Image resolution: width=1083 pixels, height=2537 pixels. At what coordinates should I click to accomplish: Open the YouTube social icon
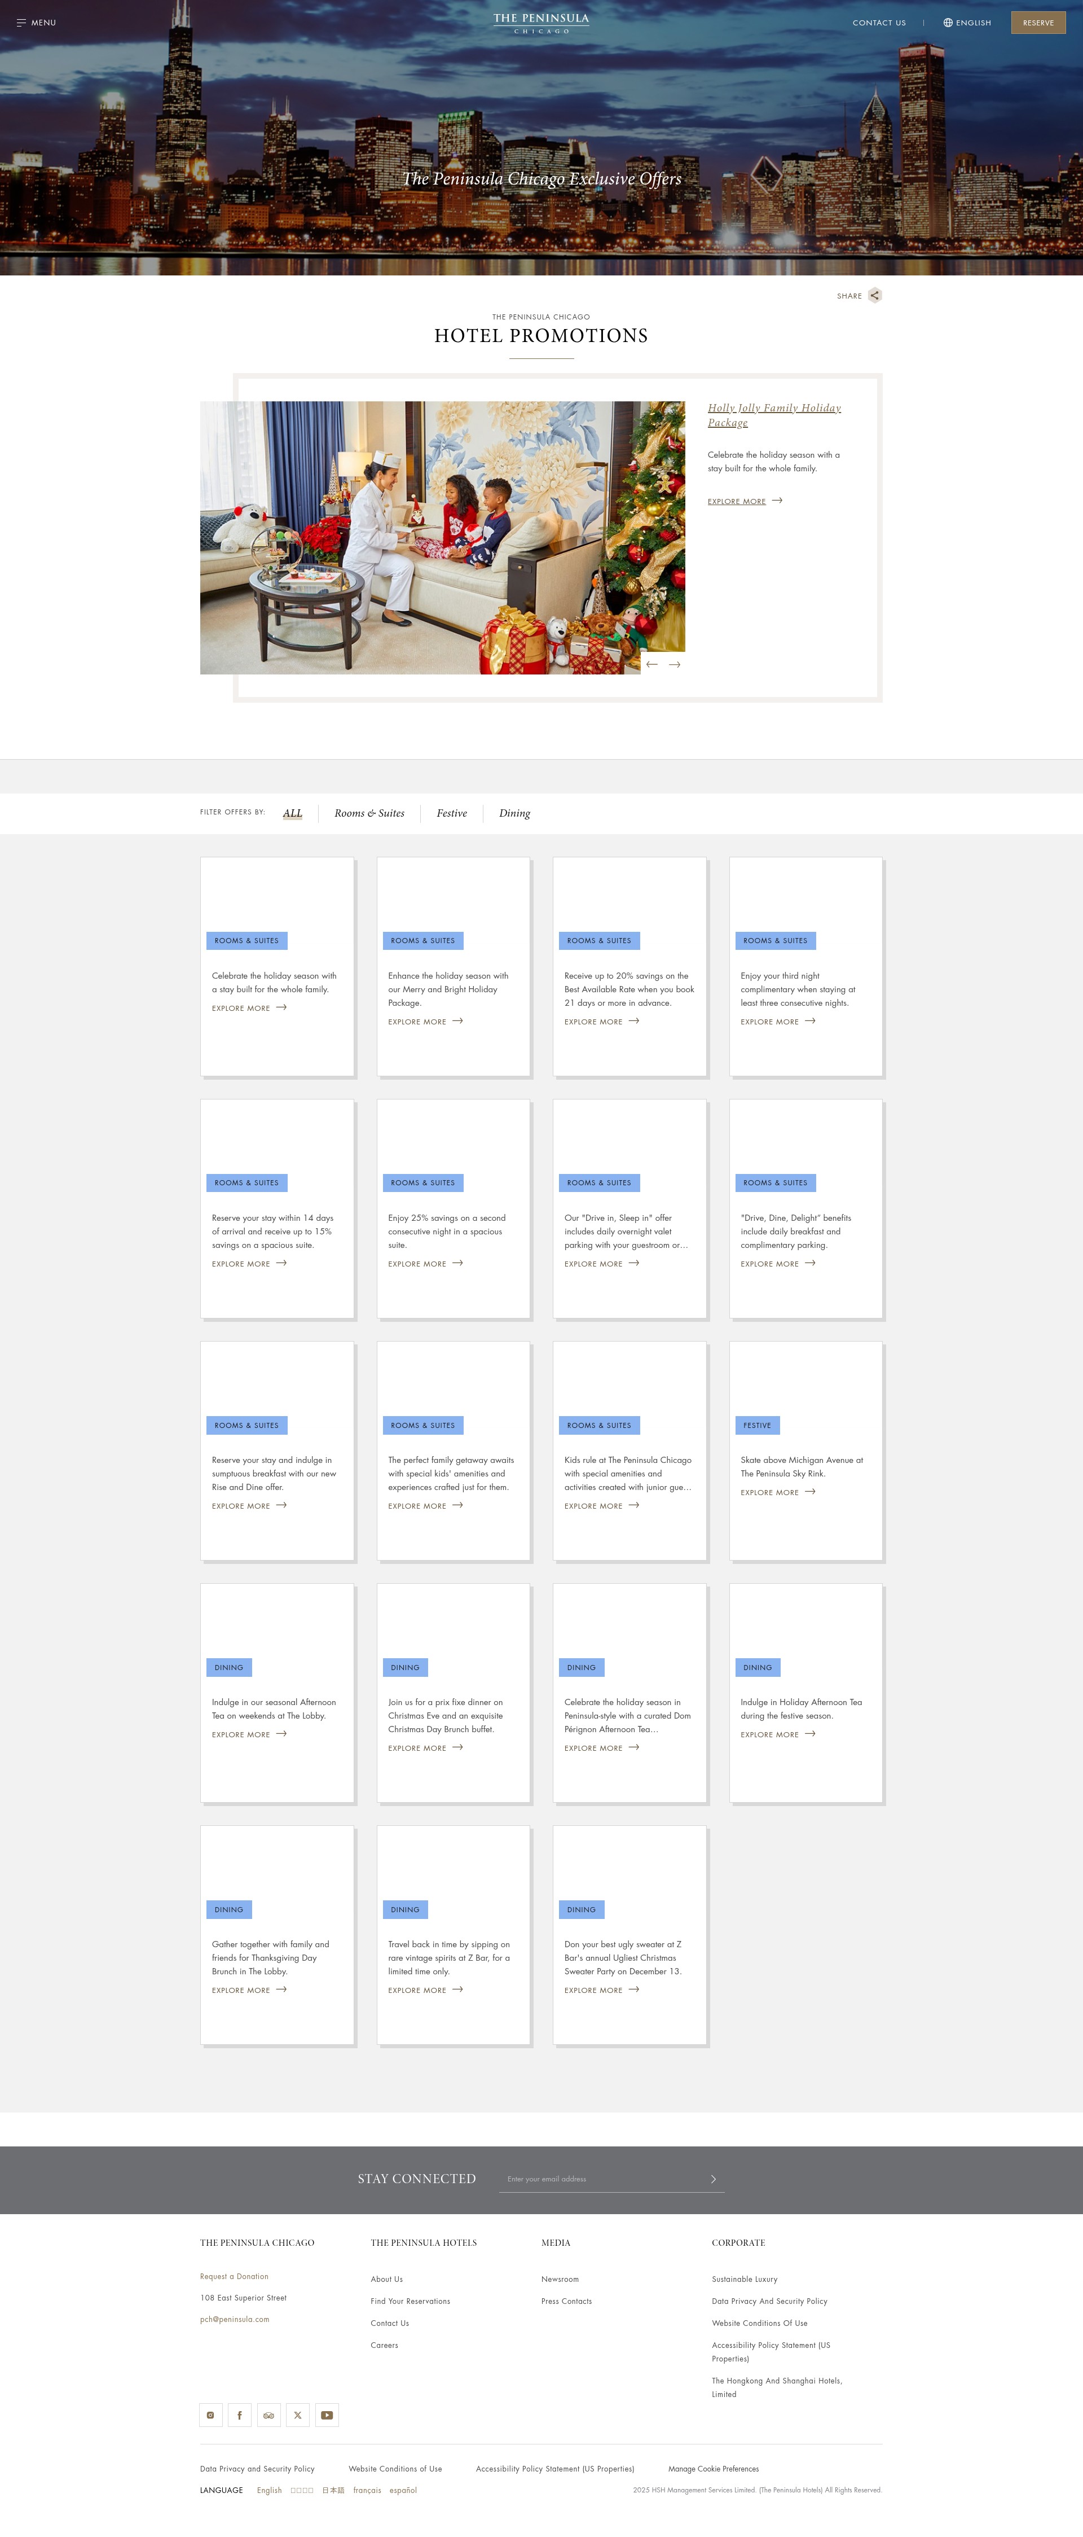(x=327, y=2415)
